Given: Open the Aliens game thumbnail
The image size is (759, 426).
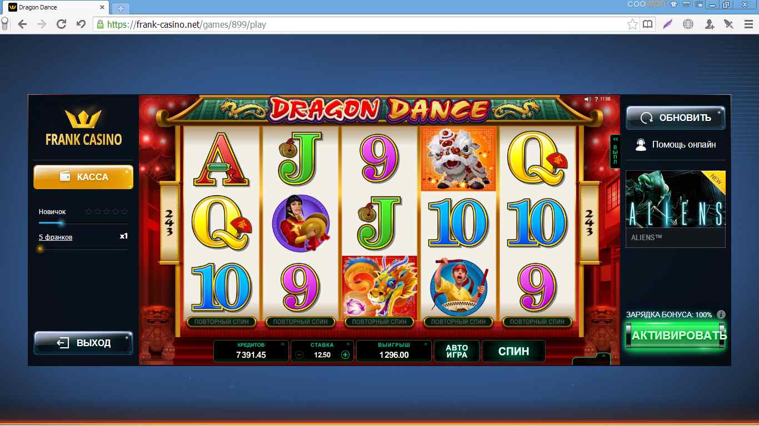Looking at the screenshot, I should pos(676,208).
